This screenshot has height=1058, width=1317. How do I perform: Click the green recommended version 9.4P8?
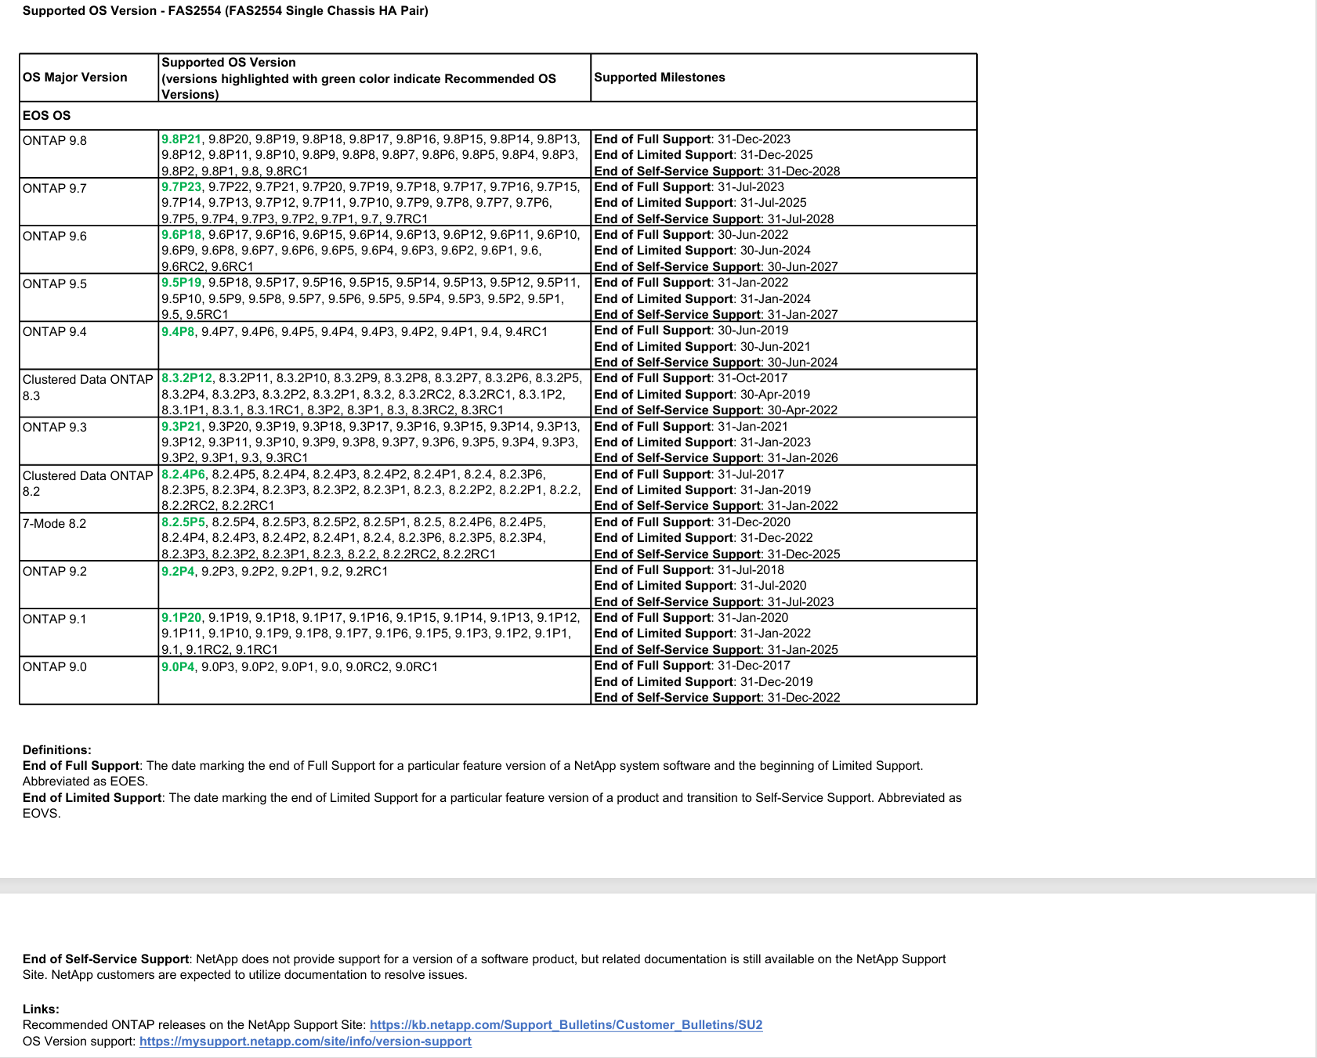(178, 331)
